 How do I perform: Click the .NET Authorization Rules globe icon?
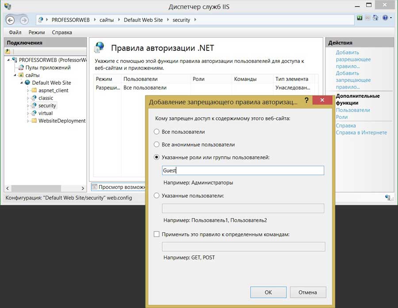[99, 47]
